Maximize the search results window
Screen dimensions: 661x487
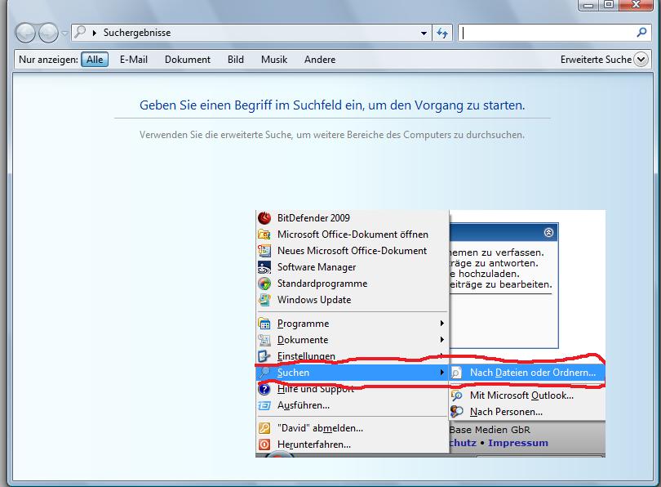(609, 5)
